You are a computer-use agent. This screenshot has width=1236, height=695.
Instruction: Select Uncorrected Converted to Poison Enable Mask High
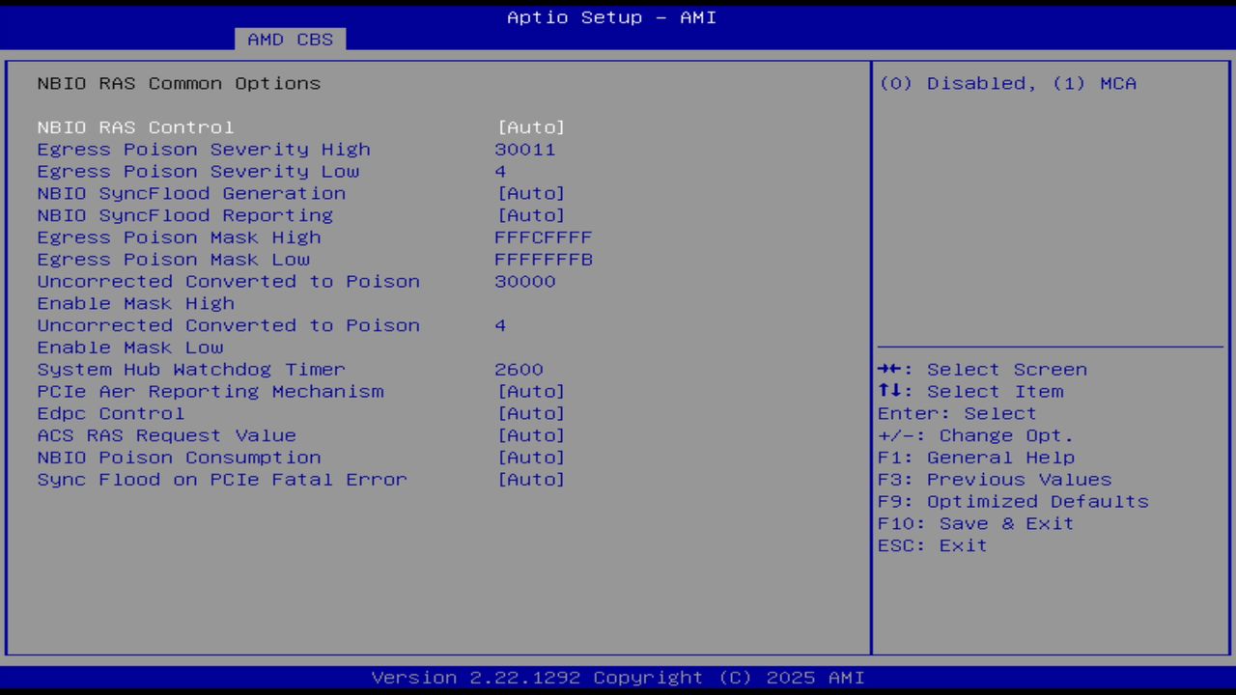229,292
